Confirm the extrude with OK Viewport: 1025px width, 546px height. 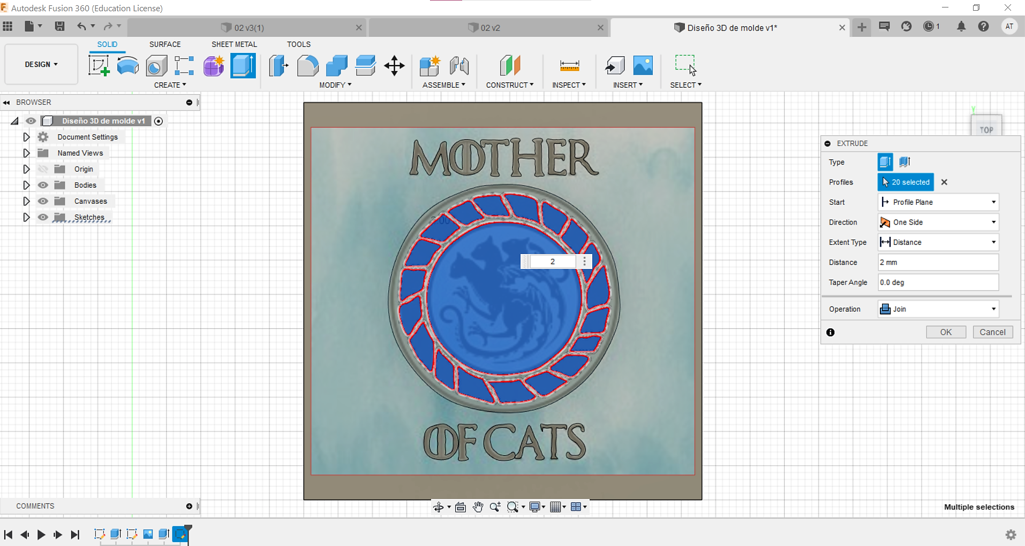(x=946, y=332)
